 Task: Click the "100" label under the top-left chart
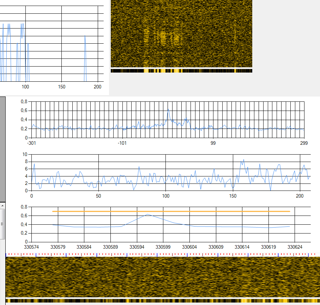(x=25, y=87)
